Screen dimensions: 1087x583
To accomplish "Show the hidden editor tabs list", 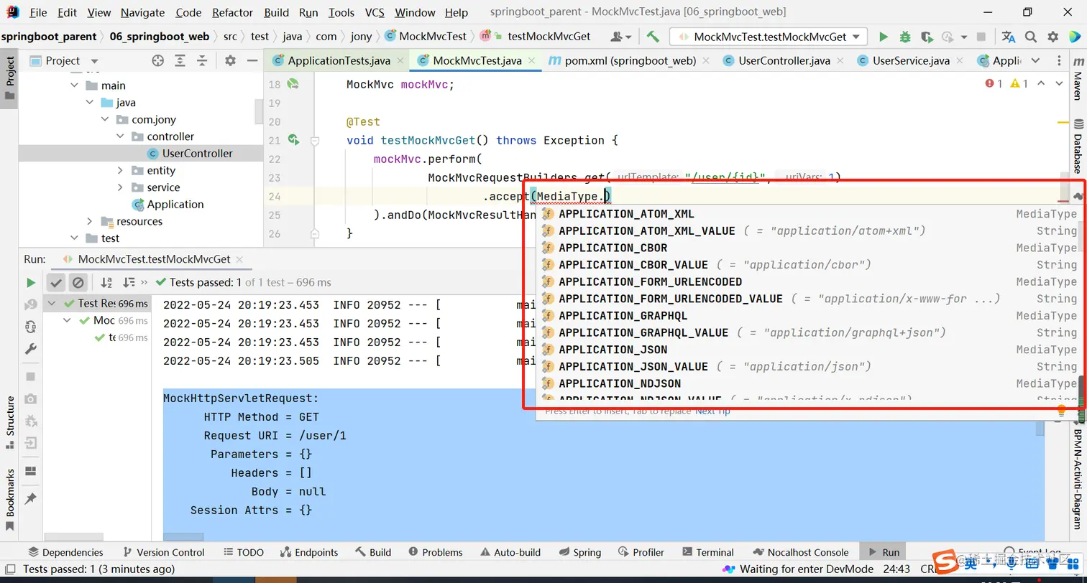I will point(1035,61).
